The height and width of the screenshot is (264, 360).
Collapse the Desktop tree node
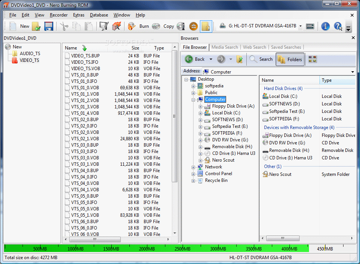tap(186, 79)
